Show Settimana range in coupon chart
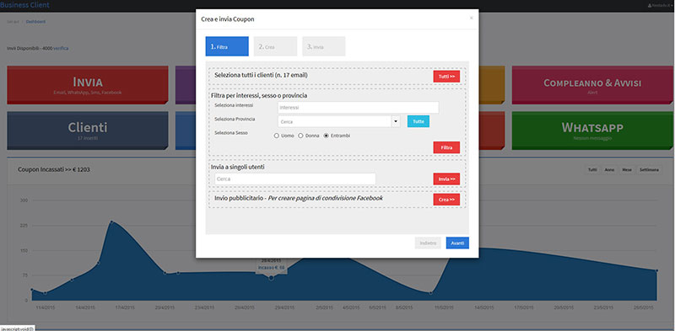 [x=649, y=170]
